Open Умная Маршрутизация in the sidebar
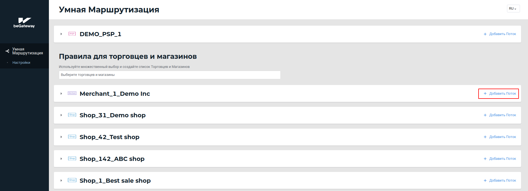Screen dimensions: 528x191 pos(27,51)
